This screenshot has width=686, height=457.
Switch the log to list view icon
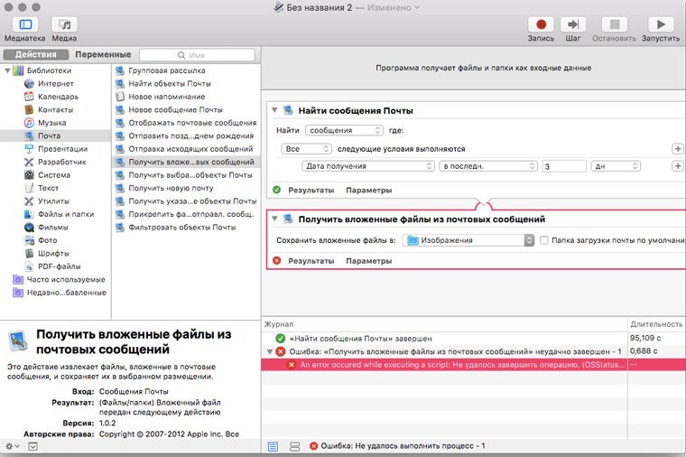tap(273, 446)
